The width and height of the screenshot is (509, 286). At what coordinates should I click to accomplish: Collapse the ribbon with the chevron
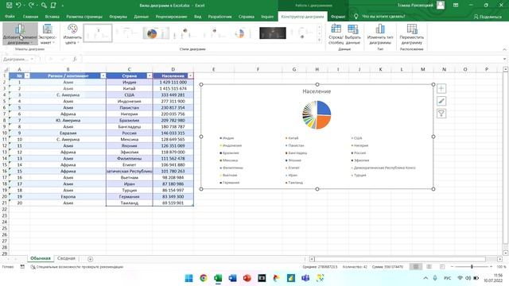tap(504, 49)
